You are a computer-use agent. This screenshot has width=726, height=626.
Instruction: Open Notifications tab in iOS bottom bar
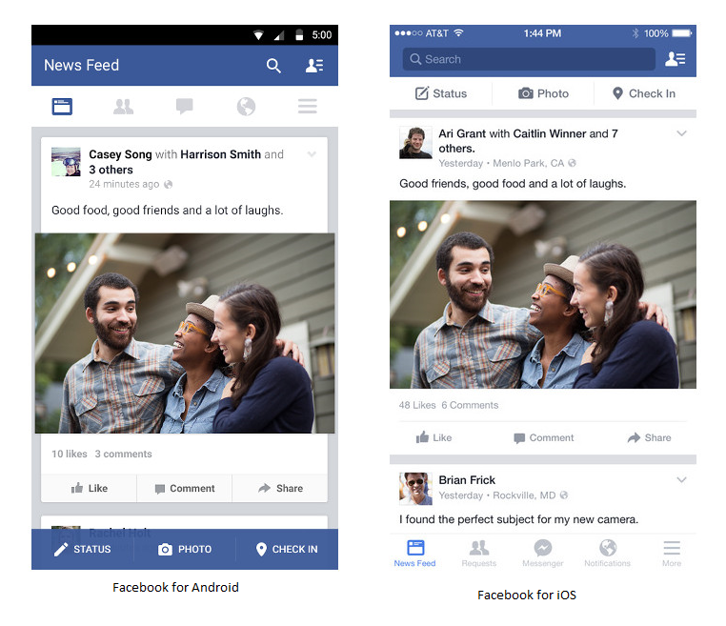pyautogui.click(x=608, y=554)
